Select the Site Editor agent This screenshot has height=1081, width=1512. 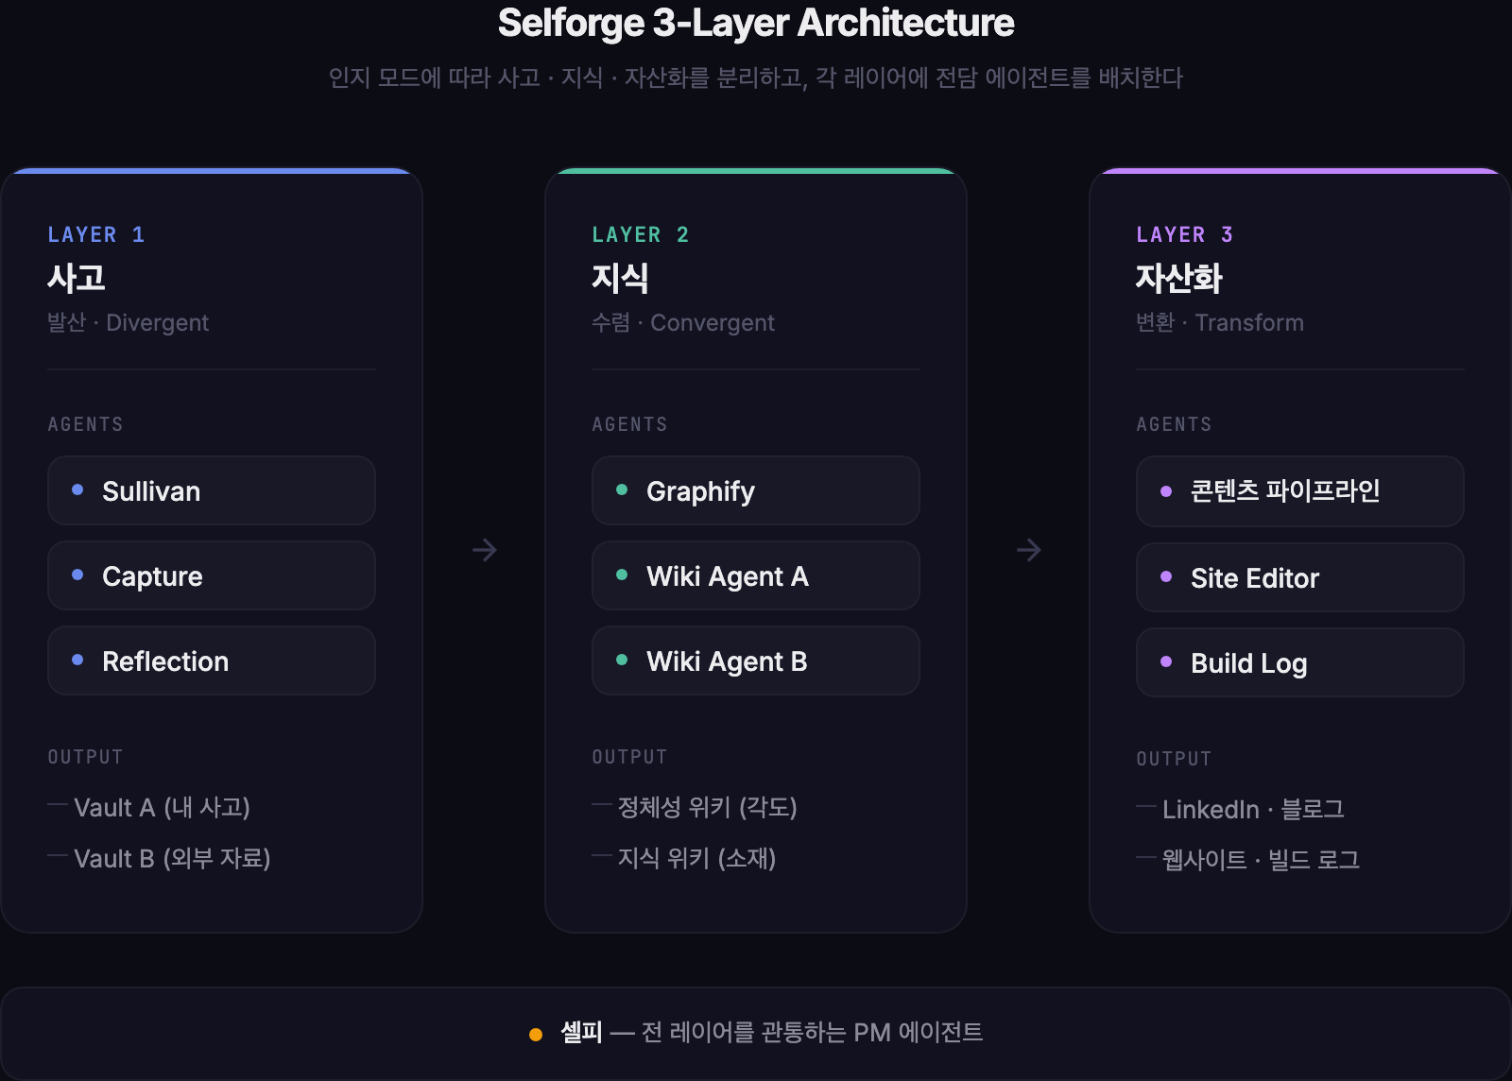1298,577
